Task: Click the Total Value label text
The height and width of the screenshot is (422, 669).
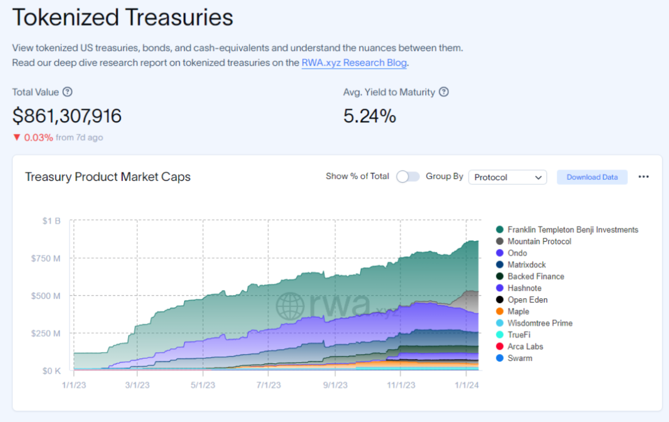Action: [x=35, y=92]
